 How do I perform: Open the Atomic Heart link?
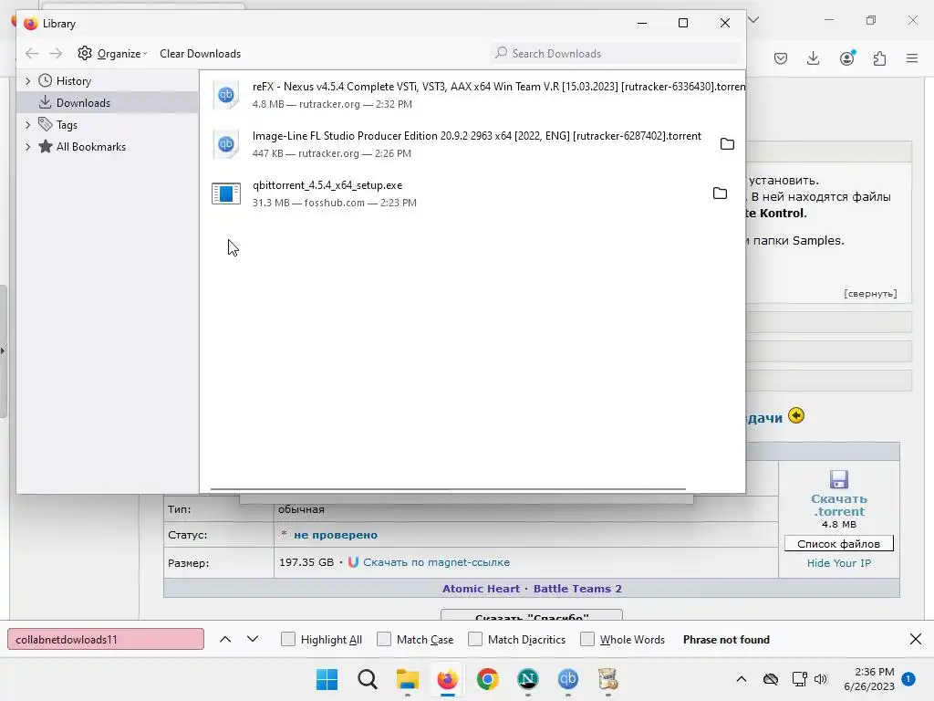click(481, 589)
